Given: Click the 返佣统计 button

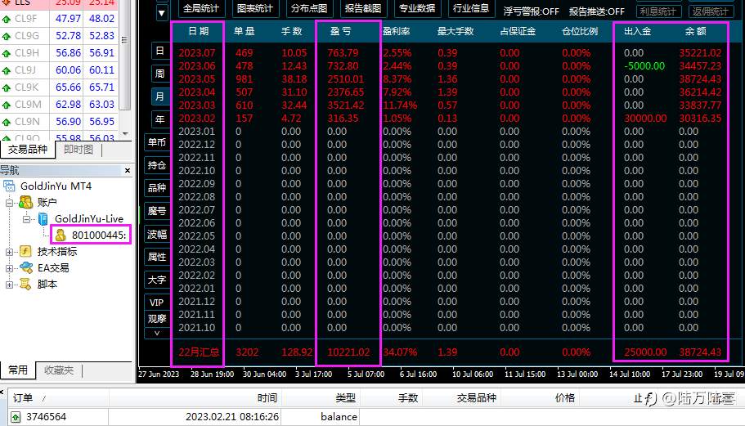Looking at the screenshot, I should pyautogui.click(x=711, y=11).
